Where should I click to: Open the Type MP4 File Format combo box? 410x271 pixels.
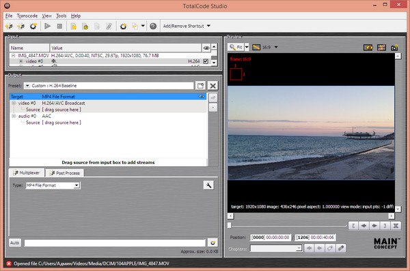(x=53, y=185)
